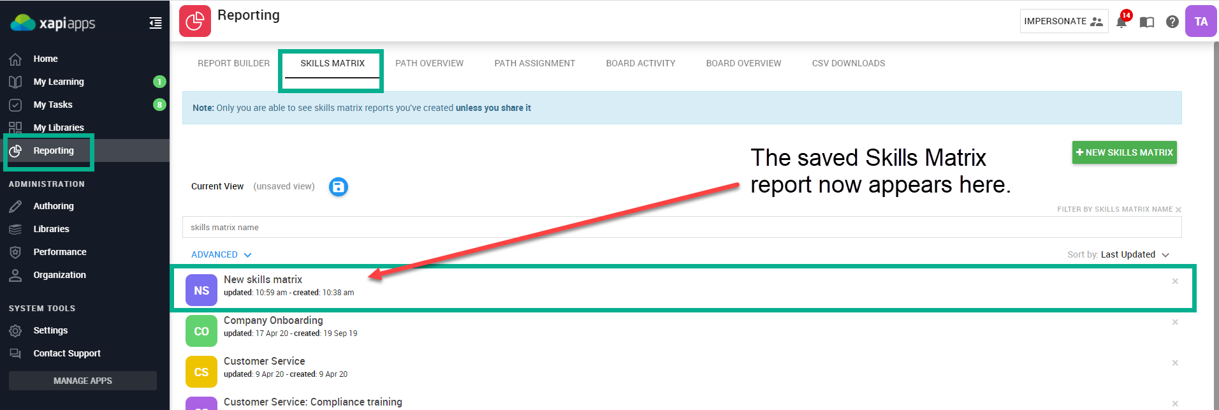Open notifications bell with 14 badge
The height and width of the screenshot is (410, 1219).
click(x=1121, y=22)
